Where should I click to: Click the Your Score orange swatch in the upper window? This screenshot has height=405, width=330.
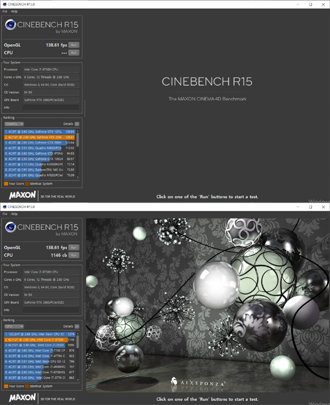point(6,184)
